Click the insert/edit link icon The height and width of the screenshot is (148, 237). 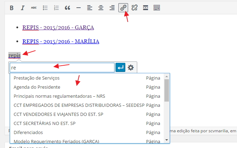(x=123, y=8)
